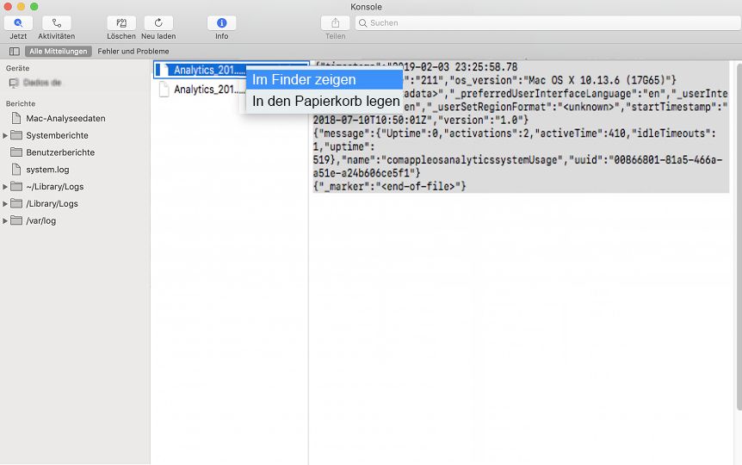This screenshot has width=742, height=465.
Task: Open the Info toolbar icon
Action: tap(221, 22)
